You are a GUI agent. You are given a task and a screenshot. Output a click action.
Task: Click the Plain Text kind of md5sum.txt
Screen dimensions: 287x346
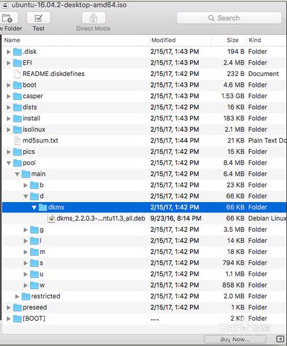tap(267, 141)
